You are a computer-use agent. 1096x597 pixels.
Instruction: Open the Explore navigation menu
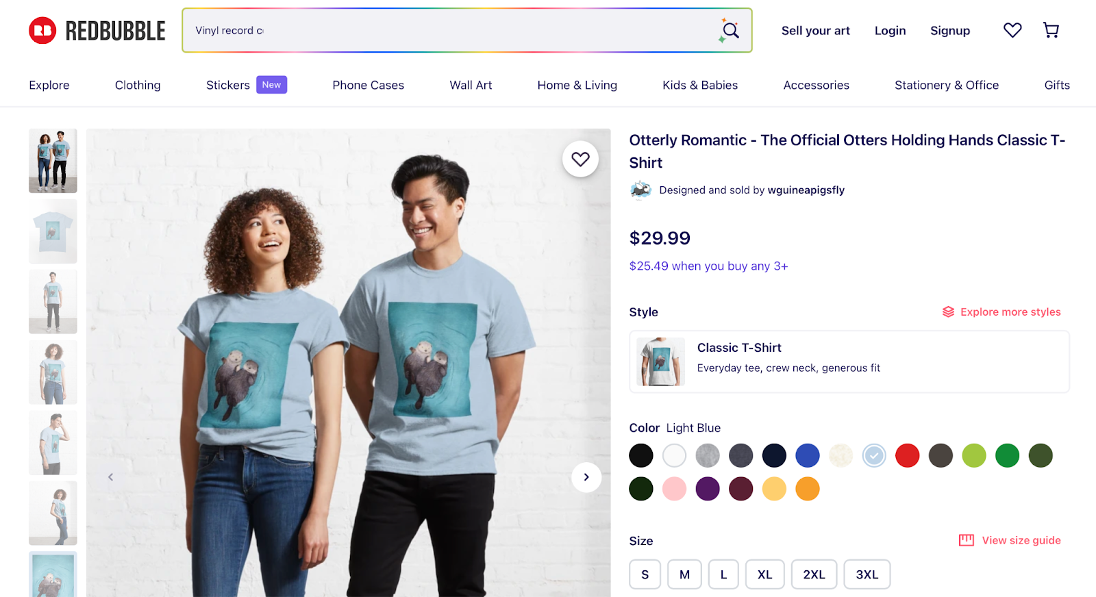pyautogui.click(x=49, y=85)
